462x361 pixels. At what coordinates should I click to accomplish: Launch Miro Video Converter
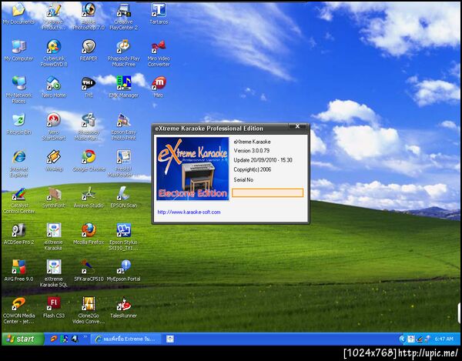(159, 53)
